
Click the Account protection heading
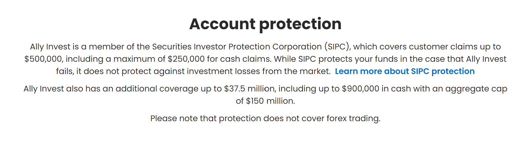click(x=265, y=24)
